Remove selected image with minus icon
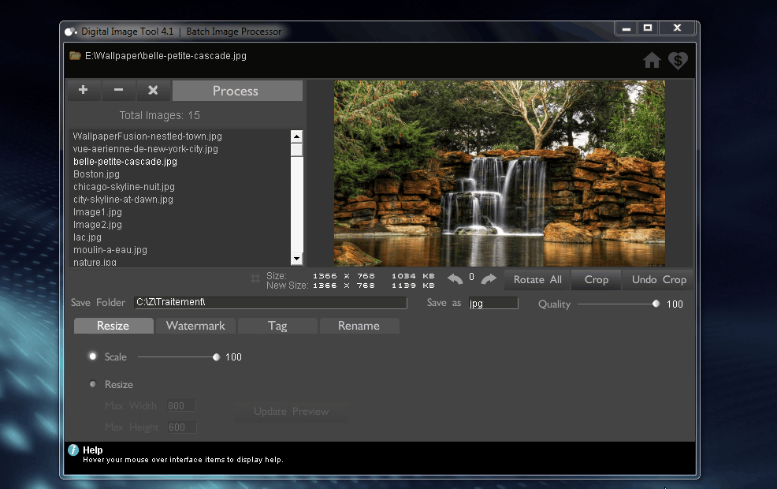Screen dimensions: 777x489 118,90
